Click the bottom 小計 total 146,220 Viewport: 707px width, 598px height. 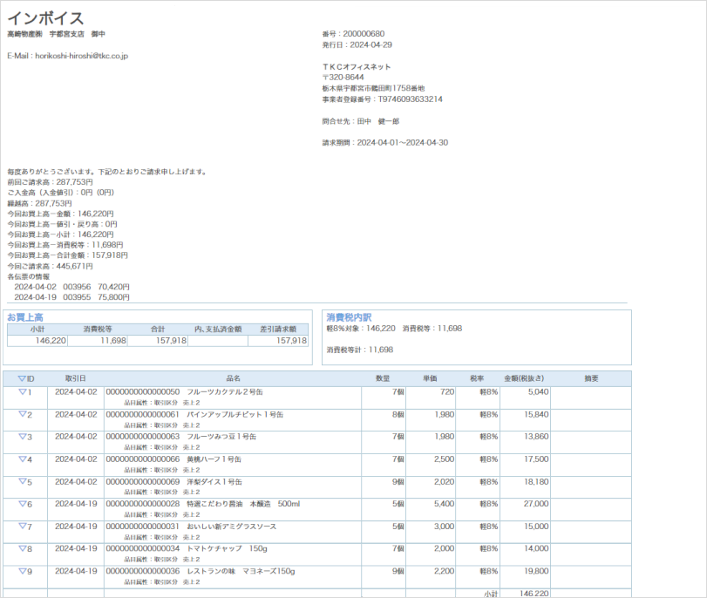pyautogui.click(x=534, y=594)
